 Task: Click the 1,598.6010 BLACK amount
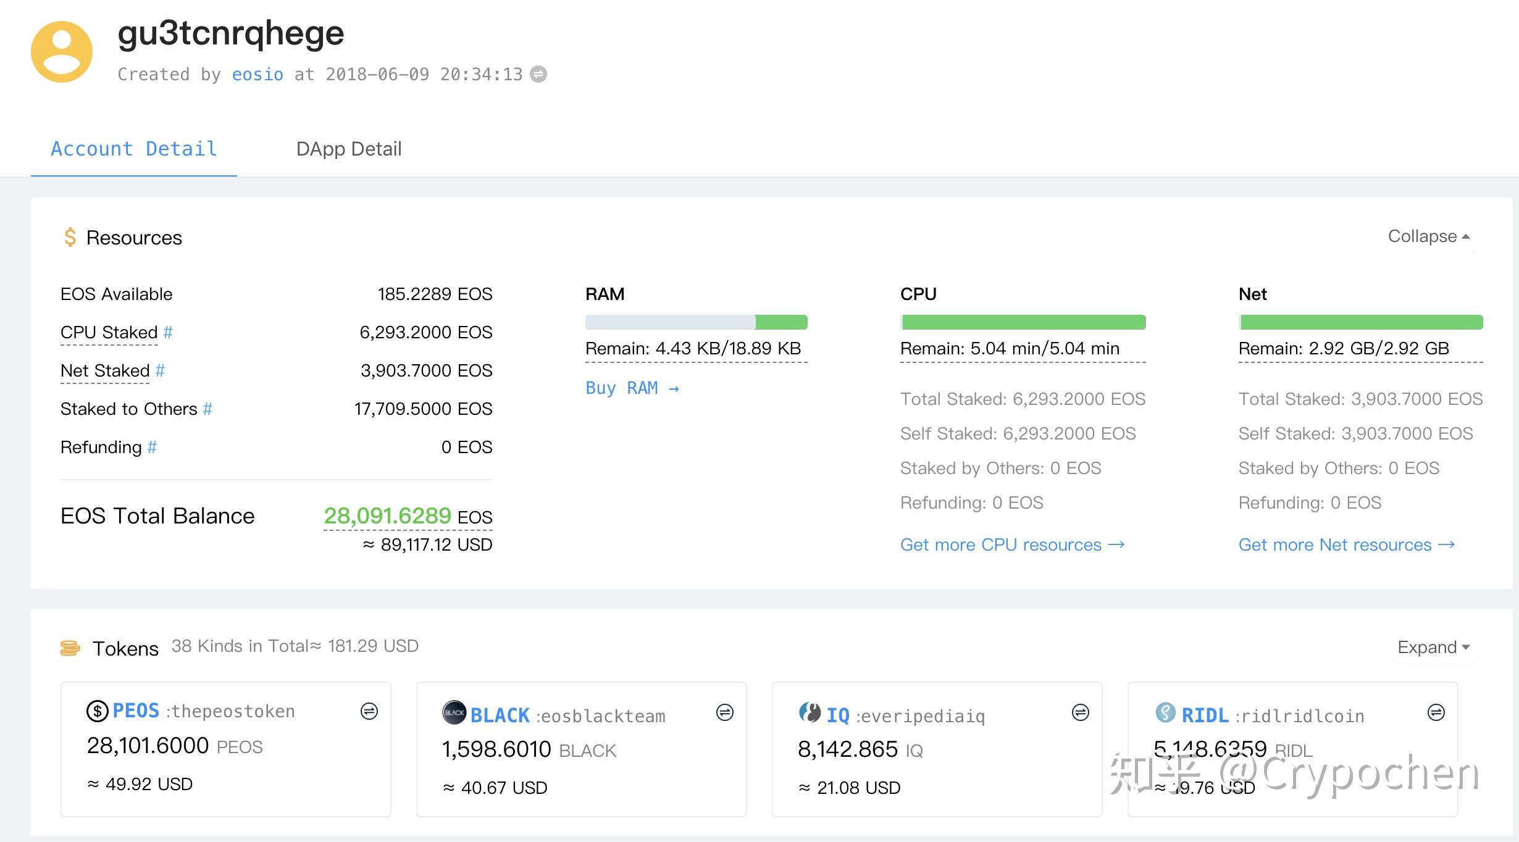(529, 749)
